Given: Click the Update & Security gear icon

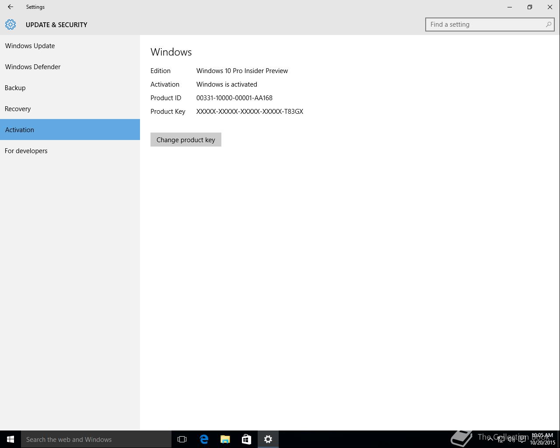Looking at the screenshot, I should (10, 24).
